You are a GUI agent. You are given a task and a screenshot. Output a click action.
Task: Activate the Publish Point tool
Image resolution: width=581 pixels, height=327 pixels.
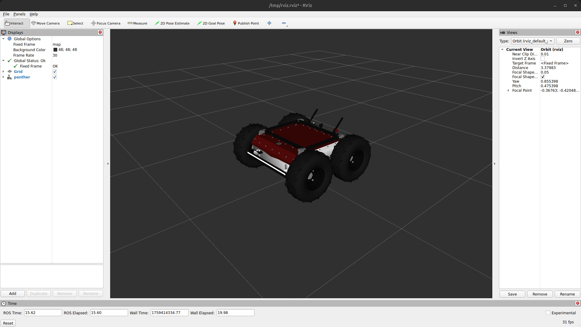tap(246, 23)
